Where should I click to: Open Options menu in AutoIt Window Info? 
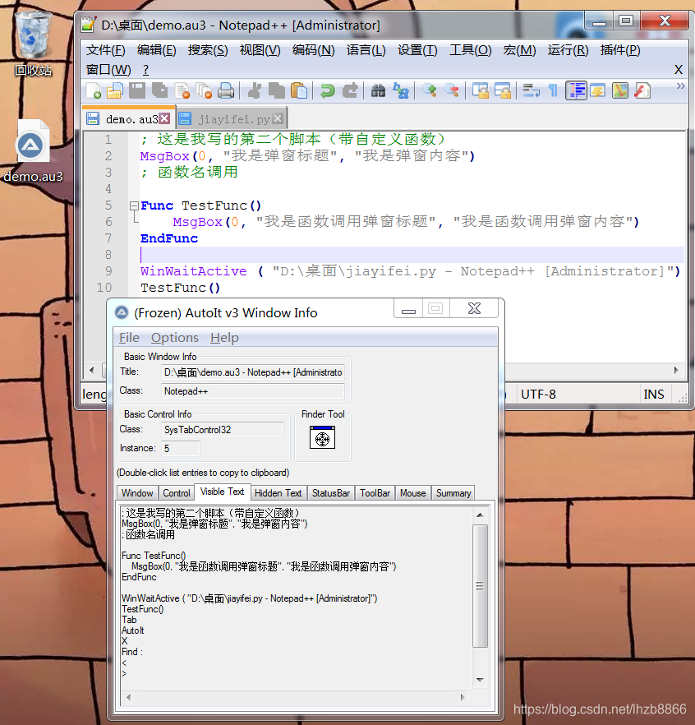click(x=175, y=338)
